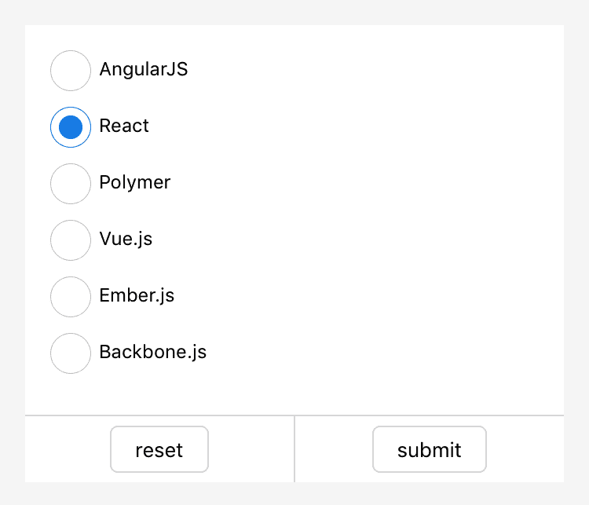Pick the Vue.js radio button
The image size is (589, 505).
pos(71,240)
